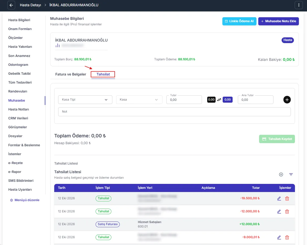Open Hasta Notları in sidebar

(19, 109)
